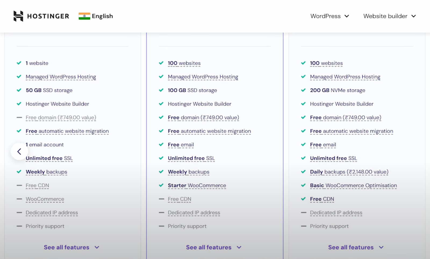Click checkmark beside '1 website'
This screenshot has width=430, height=259.
click(x=19, y=63)
